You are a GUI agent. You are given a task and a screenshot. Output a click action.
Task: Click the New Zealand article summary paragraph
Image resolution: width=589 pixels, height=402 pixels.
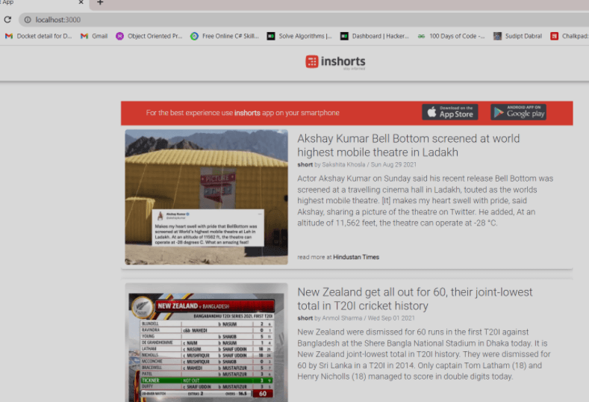coord(424,354)
